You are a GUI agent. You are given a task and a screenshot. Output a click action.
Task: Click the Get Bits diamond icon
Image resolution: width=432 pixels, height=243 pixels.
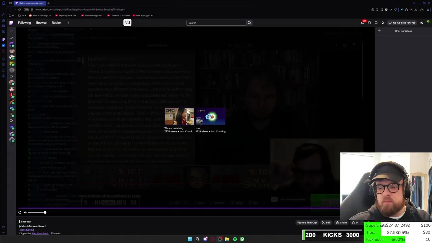pyautogui.click(x=383, y=23)
